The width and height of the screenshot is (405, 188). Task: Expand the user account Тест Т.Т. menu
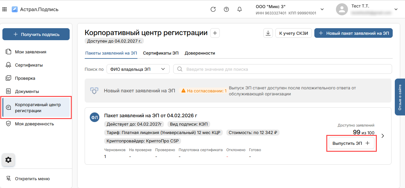tap(396, 9)
